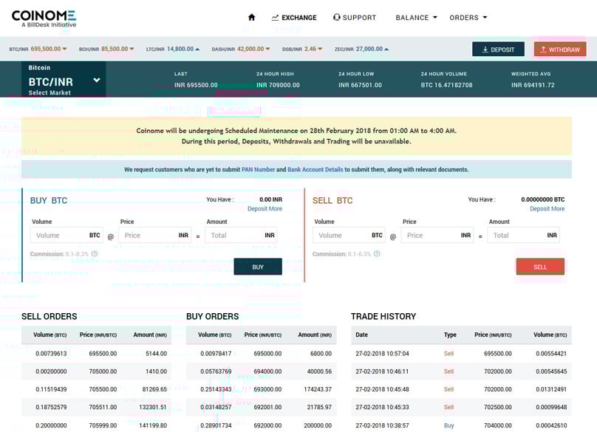
Task: Click the 24 Hour Volume value
Action: pyautogui.click(x=446, y=85)
